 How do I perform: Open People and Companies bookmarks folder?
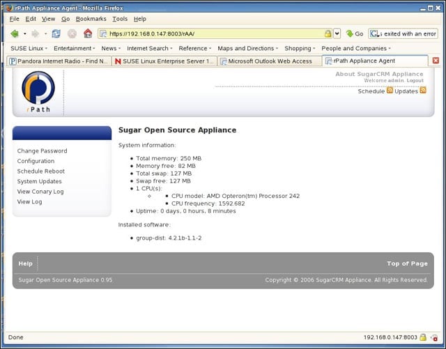pos(356,48)
